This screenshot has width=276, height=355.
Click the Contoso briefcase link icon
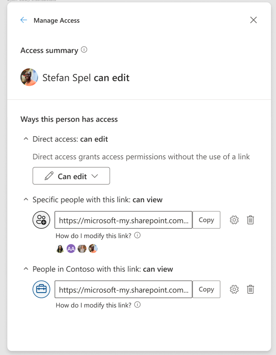pyautogui.click(x=41, y=289)
